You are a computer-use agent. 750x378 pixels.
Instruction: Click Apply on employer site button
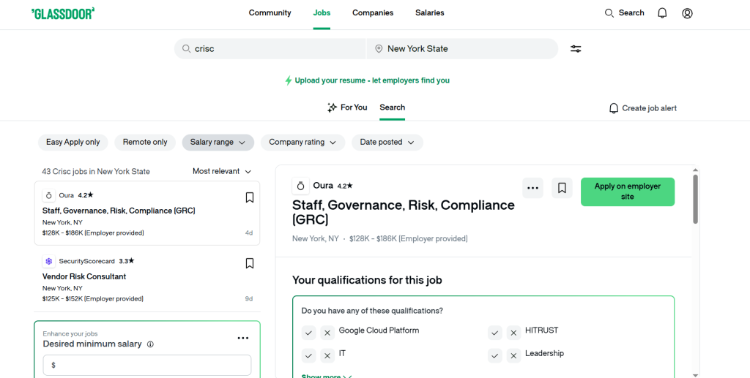coord(628,192)
